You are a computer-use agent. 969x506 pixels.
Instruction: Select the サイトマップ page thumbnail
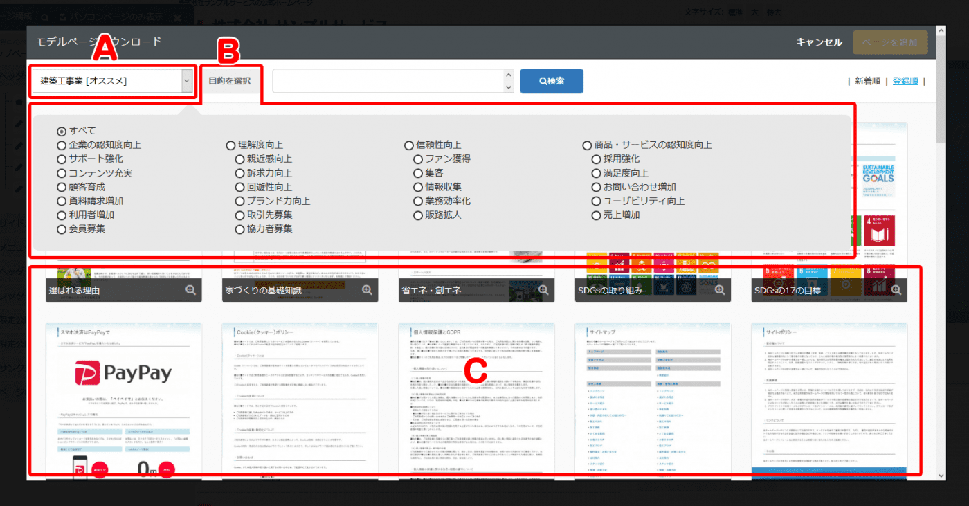pyautogui.click(x=653, y=401)
